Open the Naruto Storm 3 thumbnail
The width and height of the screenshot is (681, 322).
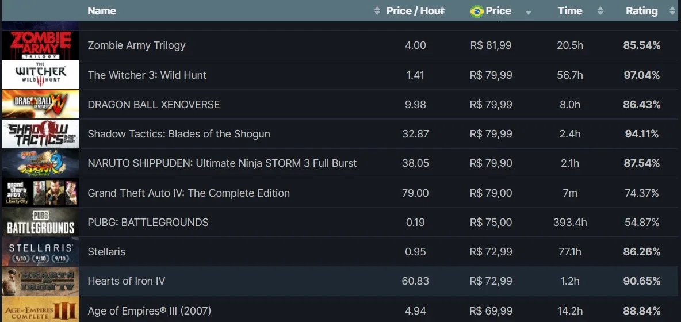(x=40, y=163)
